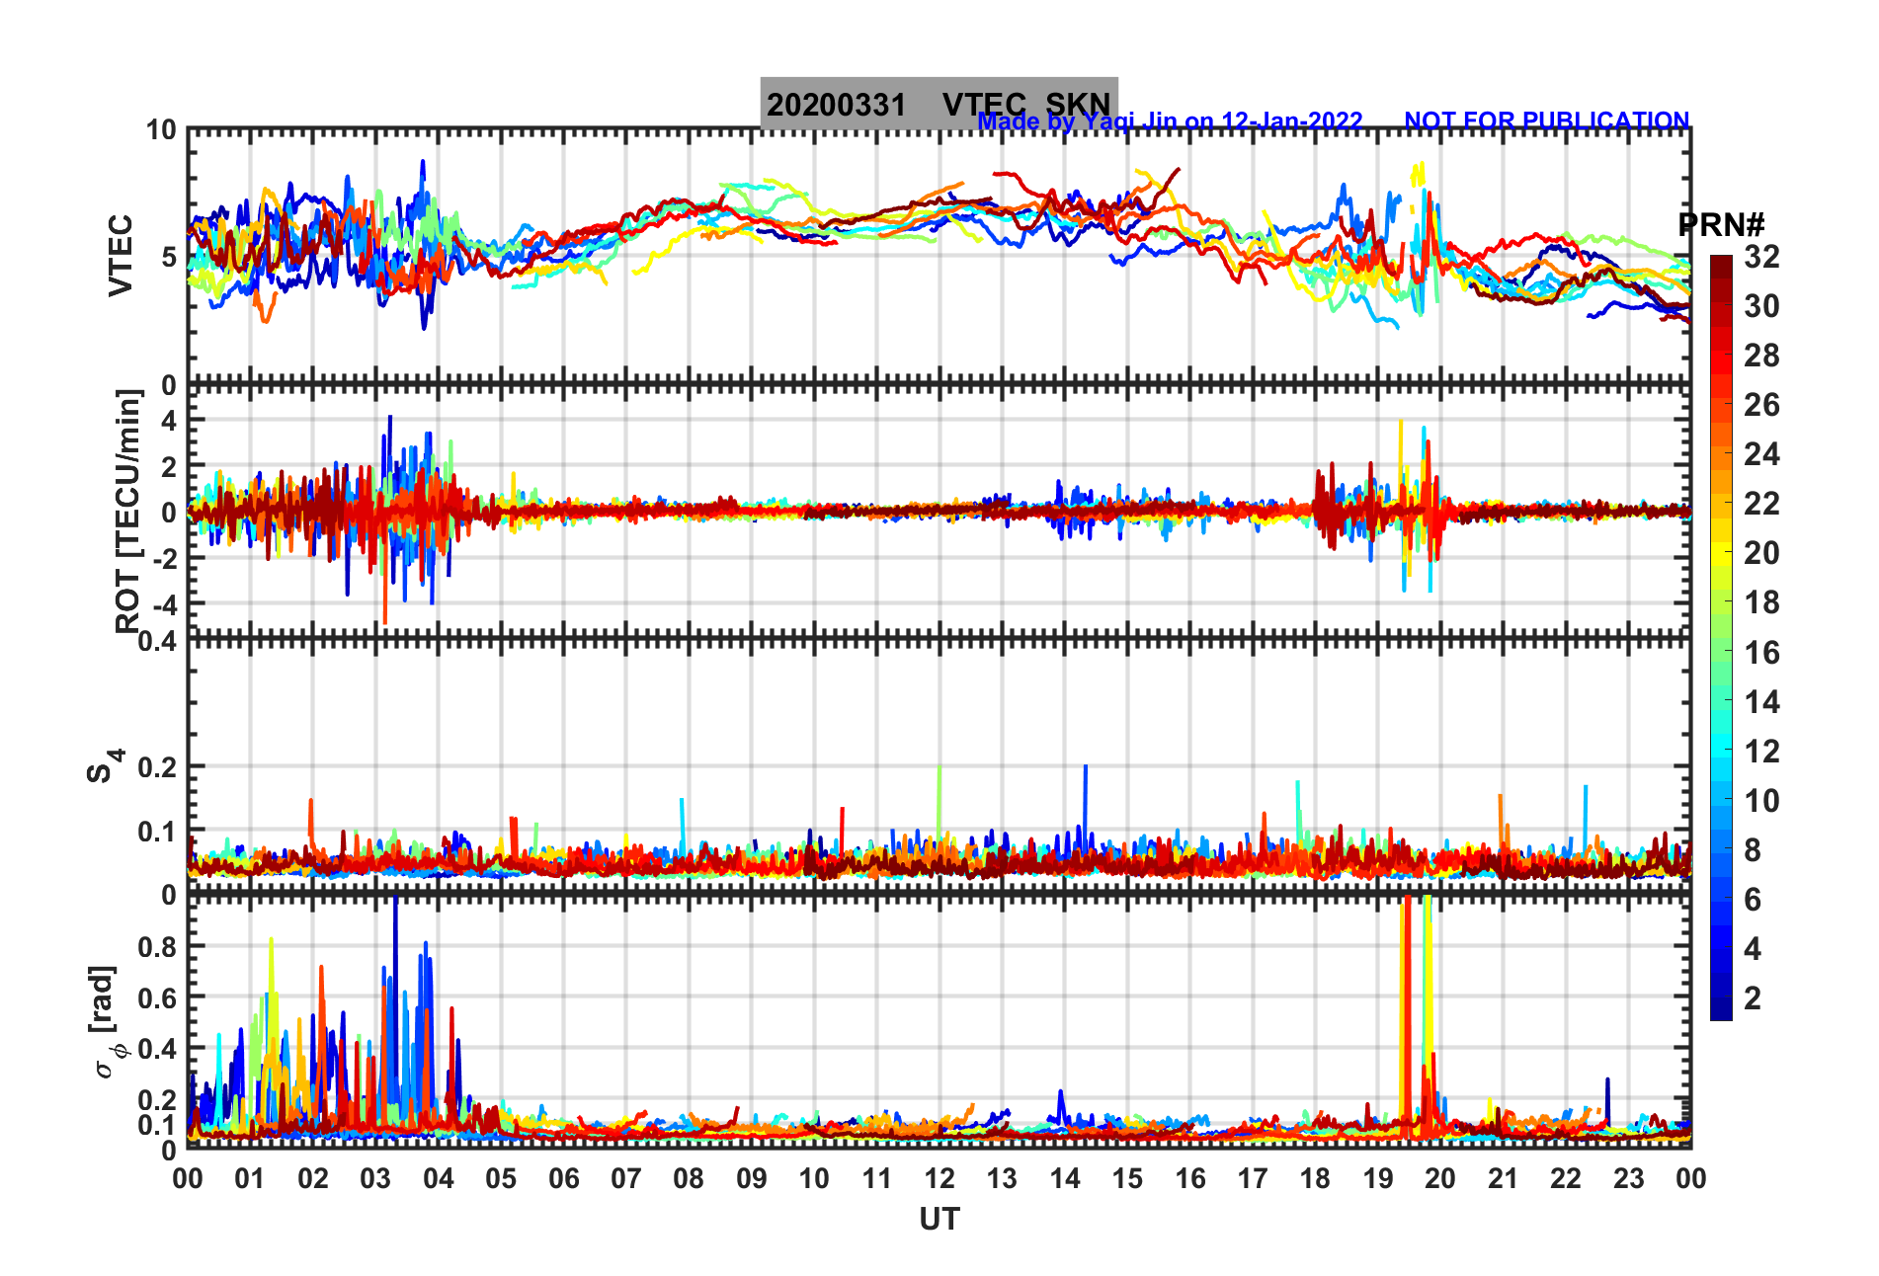
Task: Click the sigma-phi [rad] y-axis label
Action: point(107,1022)
